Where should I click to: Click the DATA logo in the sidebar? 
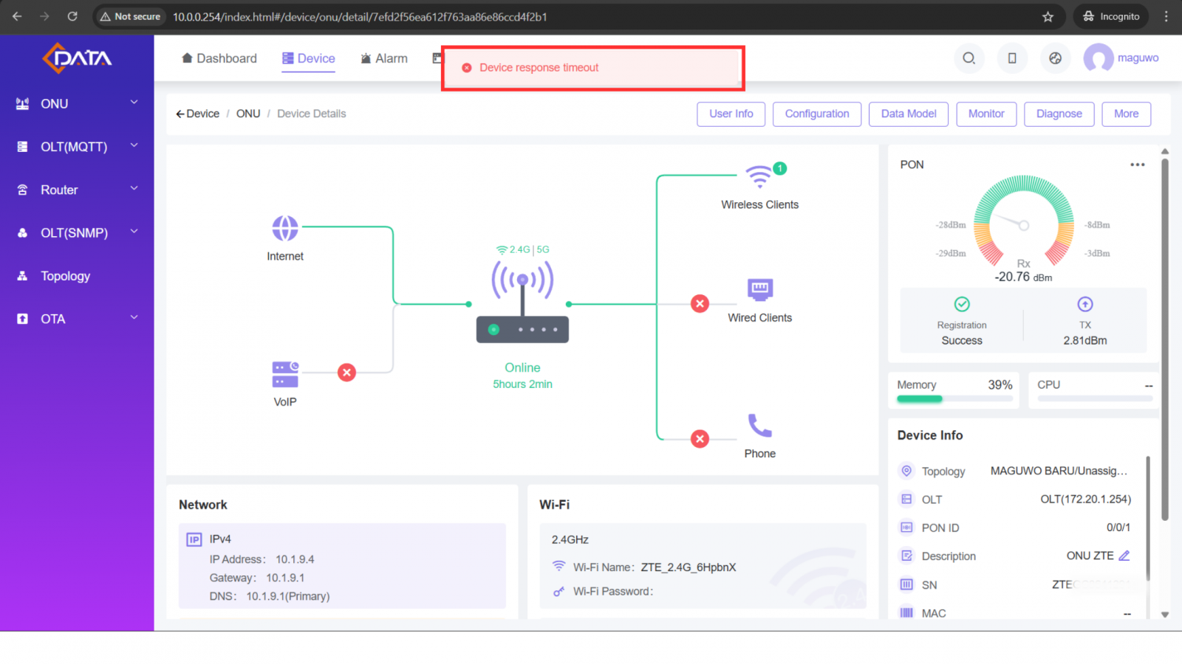click(x=77, y=58)
